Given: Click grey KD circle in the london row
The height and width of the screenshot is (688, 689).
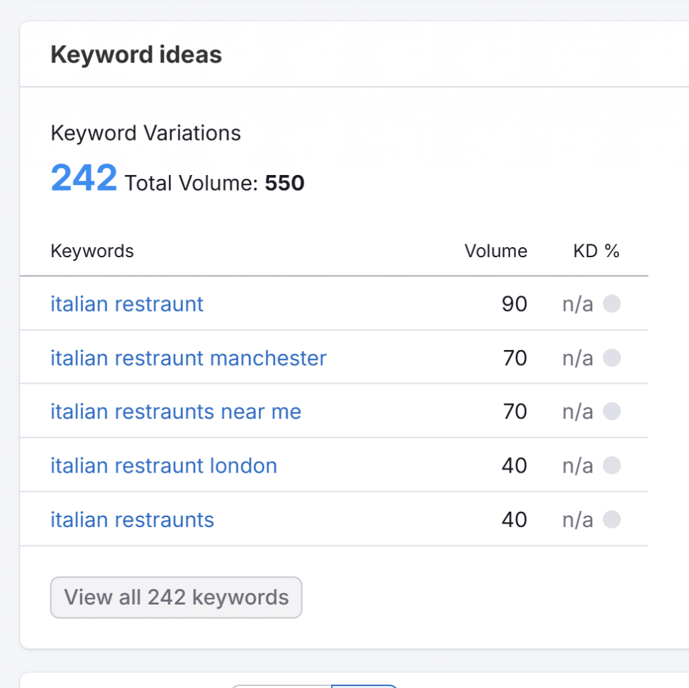Looking at the screenshot, I should tap(612, 466).
